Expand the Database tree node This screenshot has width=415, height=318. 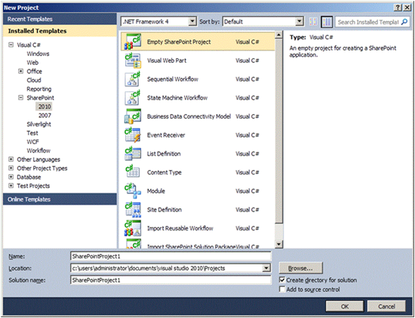tap(11, 177)
